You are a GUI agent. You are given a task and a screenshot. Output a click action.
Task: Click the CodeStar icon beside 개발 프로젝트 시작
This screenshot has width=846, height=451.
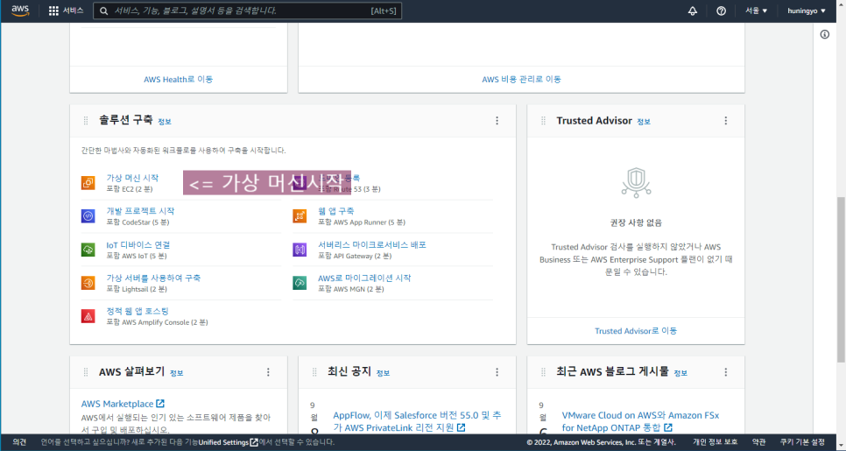88,216
